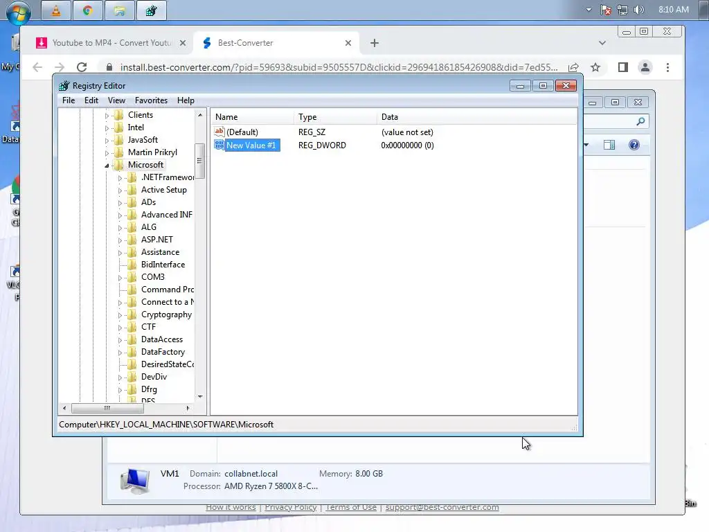The height and width of the screenshot is (532, 709).
Task: Click the Name column header
Action: 253,117
